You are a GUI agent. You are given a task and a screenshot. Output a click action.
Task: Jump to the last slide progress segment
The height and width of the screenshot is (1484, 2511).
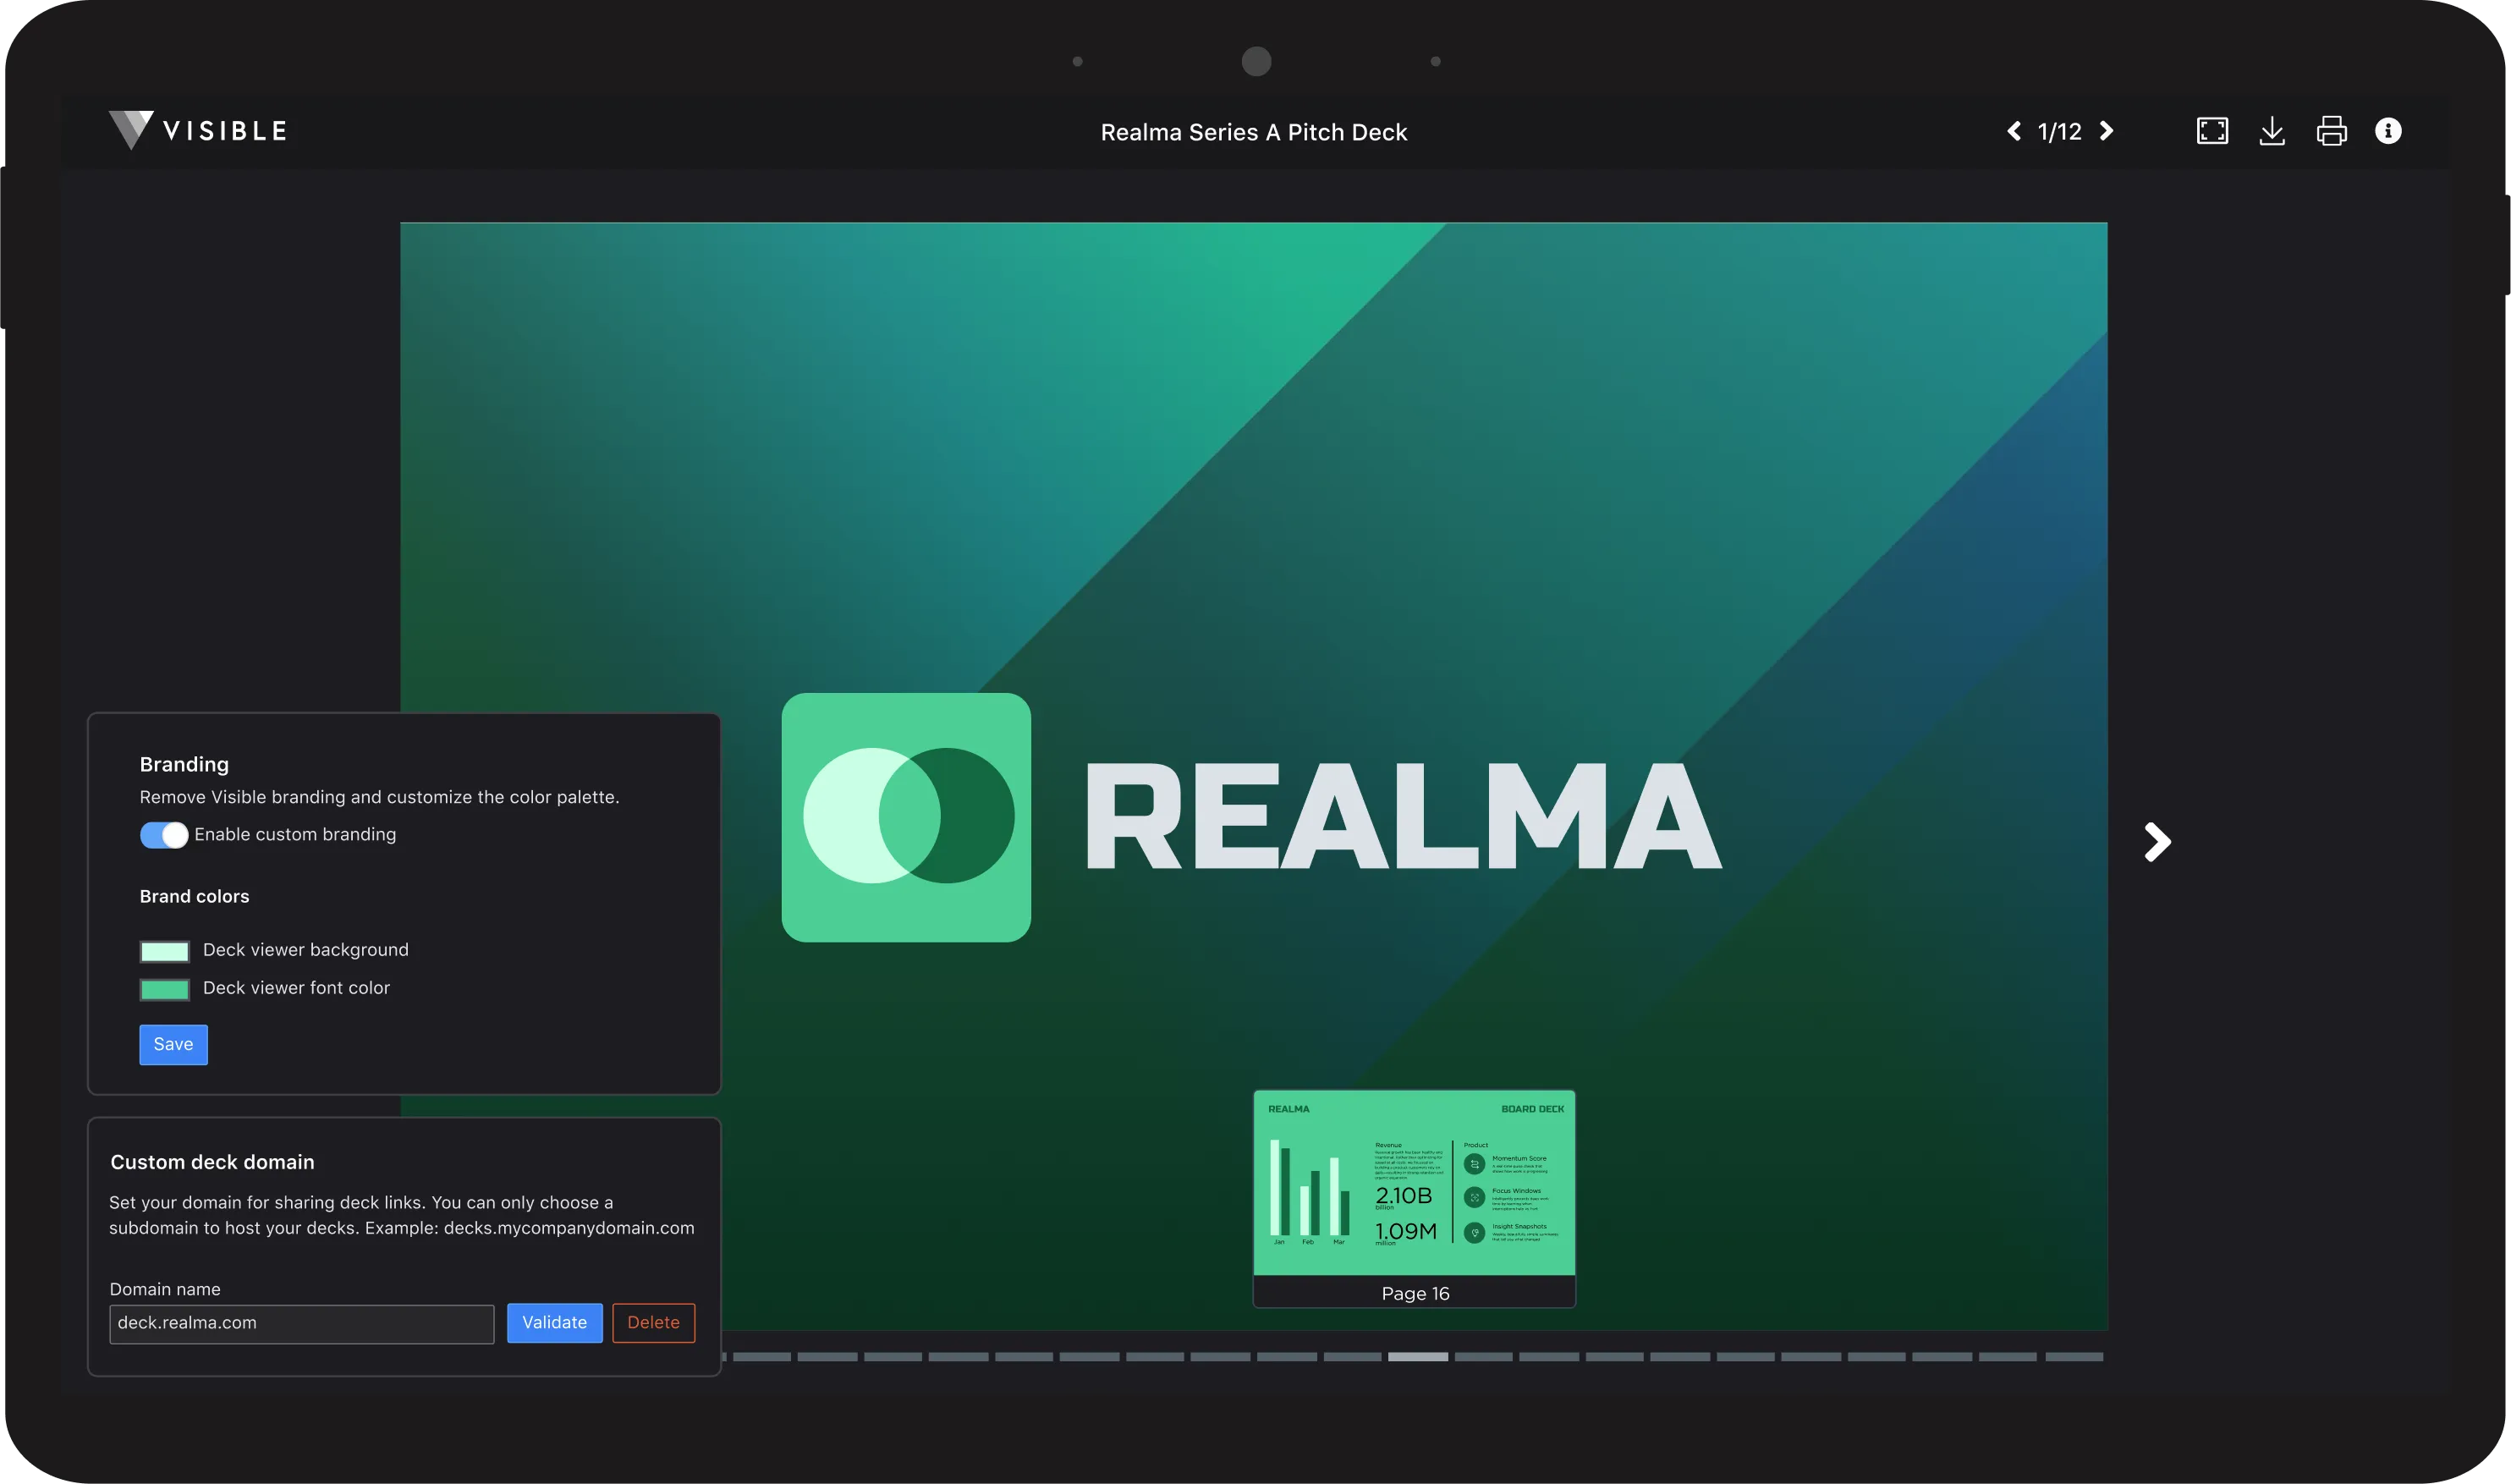pyautogui.click(x=2074, y=1357)
